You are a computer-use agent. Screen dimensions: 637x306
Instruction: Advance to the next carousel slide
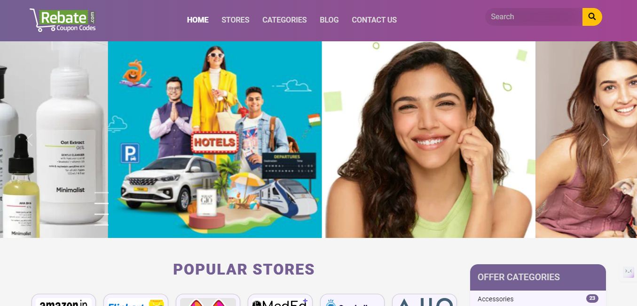606,140
